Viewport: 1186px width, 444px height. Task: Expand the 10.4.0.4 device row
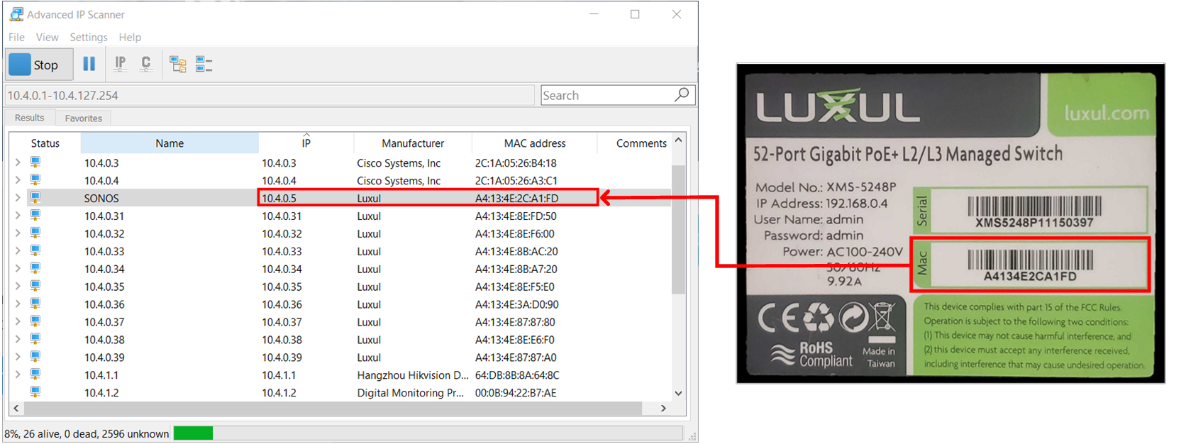(18, 180)
